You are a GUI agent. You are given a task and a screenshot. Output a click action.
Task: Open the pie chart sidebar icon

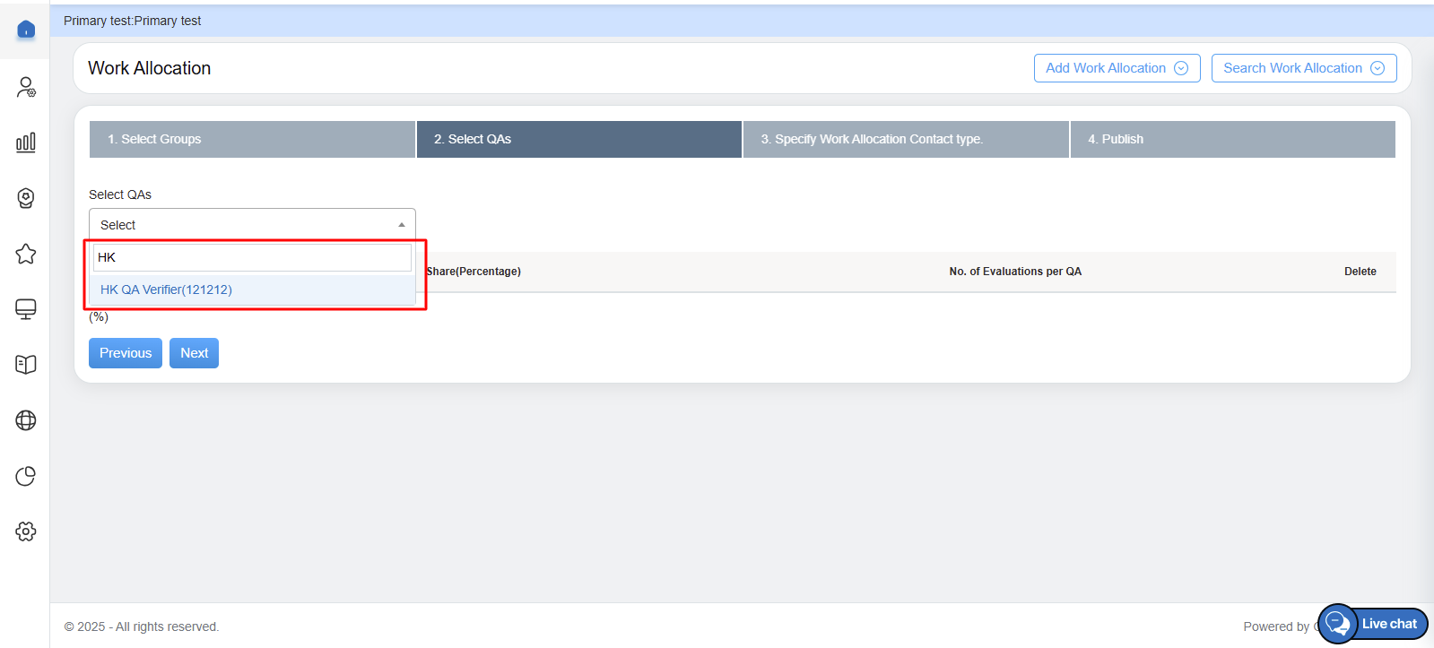[x=26, y=476]
